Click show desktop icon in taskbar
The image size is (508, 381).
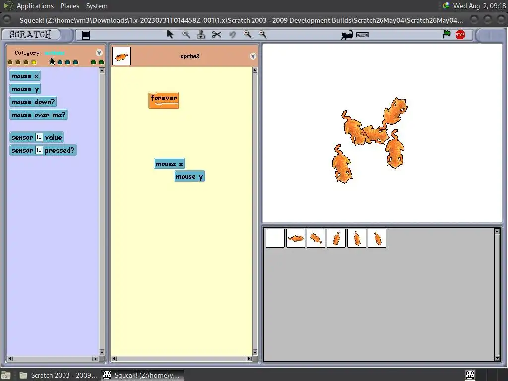[6, 375]
